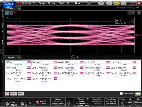The width and height of the screenshot is (142, 107).
Task: Click the pin icon above Results
Action: (x=78, y=57)
